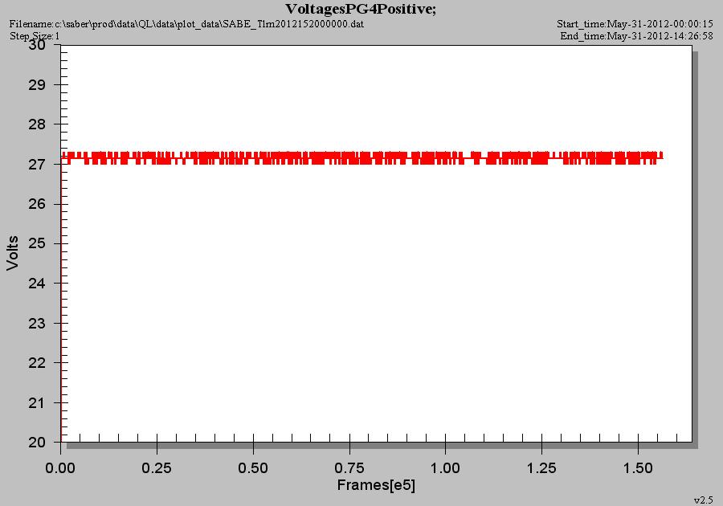Click y-axis tick value 22

[x=37, y=363]
